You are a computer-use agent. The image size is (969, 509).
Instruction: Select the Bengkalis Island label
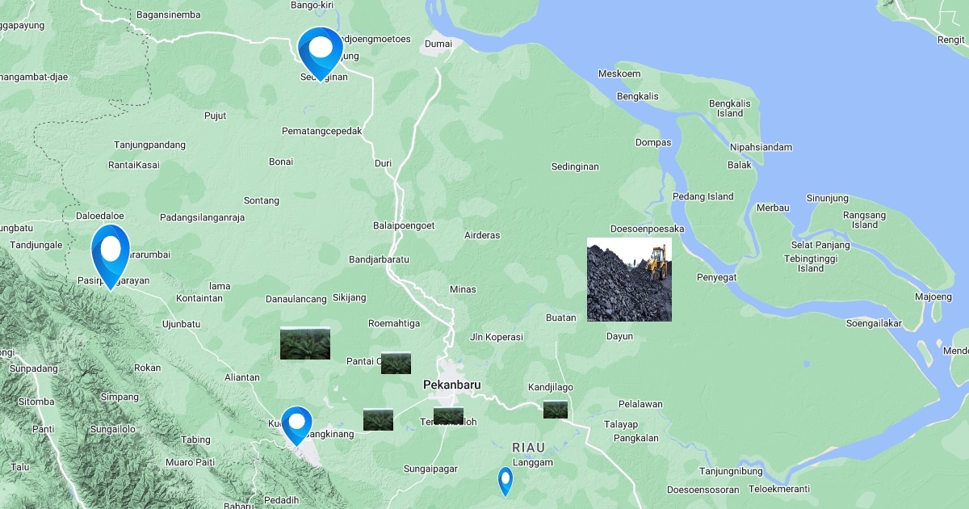click(x=729, y=108)
